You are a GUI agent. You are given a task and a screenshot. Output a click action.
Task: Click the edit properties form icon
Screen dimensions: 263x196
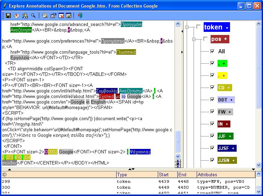[53, 16]
